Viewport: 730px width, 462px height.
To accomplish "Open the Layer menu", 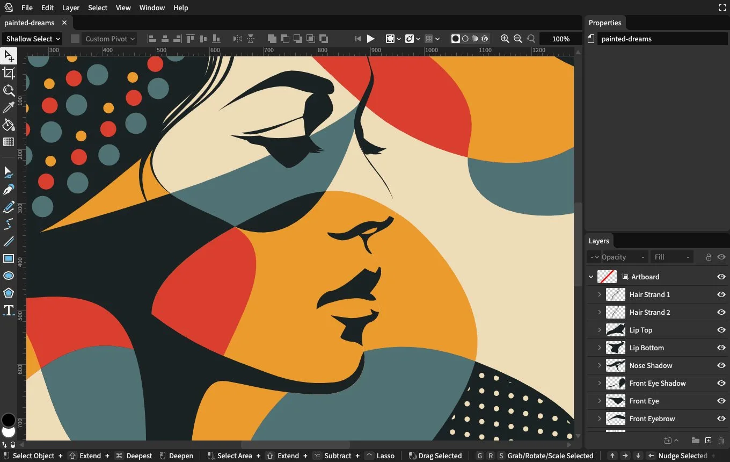I will coord(71,8).
